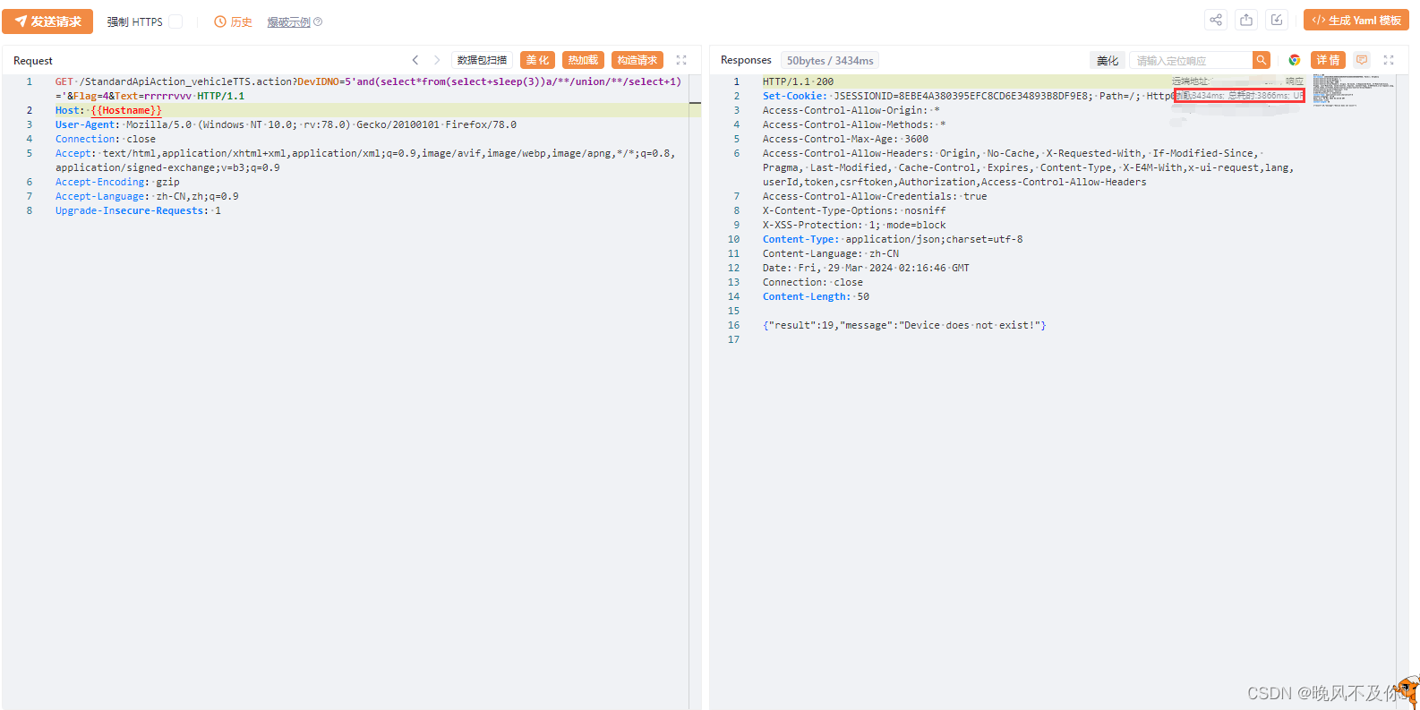Click the GET request line text
This screenshot has width=1420, height=710.
pyautogui.click(x=368, y=89)
